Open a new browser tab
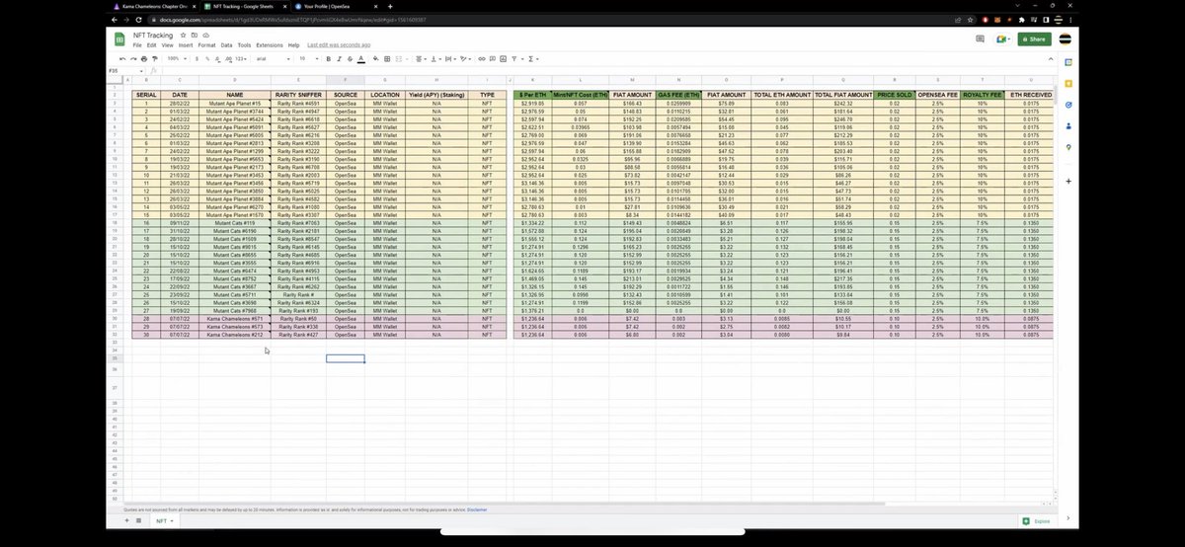This screenshot has height=547, width=1185. tap(390, 6)
